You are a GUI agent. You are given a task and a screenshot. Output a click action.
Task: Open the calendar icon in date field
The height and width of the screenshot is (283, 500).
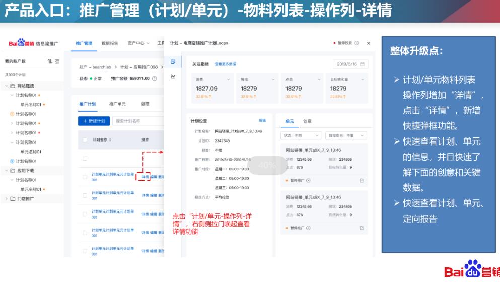[x=362, y=64]
